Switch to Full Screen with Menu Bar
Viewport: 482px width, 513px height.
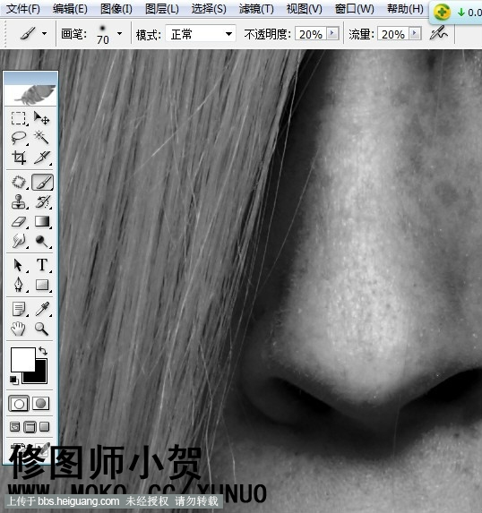point(30,427)
